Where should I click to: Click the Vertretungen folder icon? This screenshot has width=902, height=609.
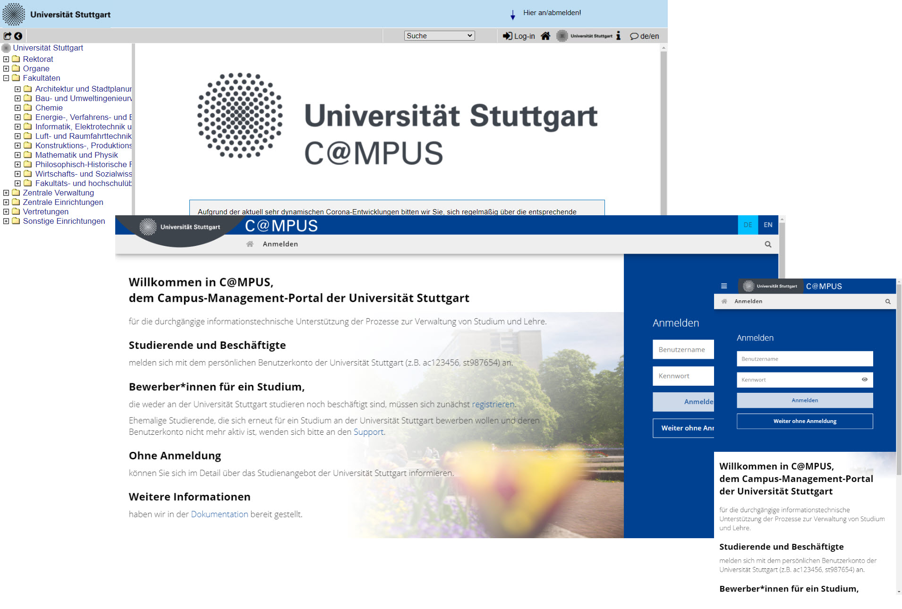[16, 211]
